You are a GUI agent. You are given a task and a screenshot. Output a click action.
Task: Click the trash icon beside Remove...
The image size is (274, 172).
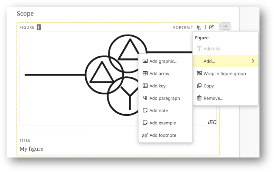click(199, 98)
